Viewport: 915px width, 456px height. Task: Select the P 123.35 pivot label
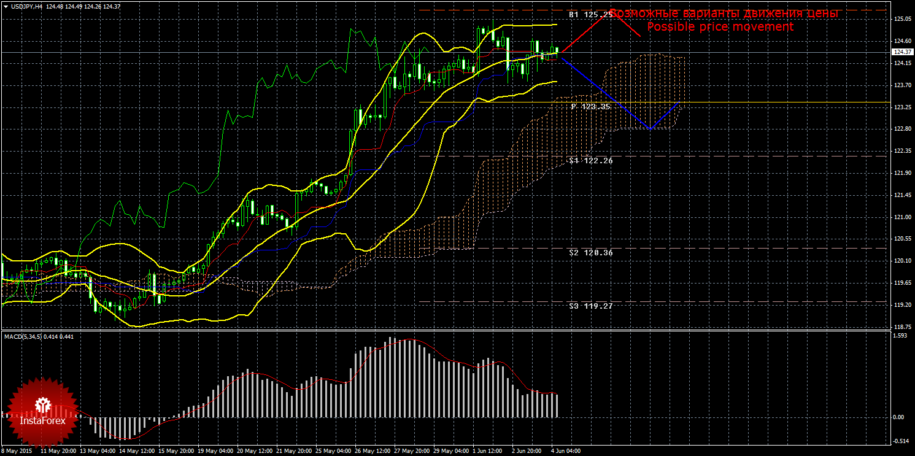pos(590,106)
